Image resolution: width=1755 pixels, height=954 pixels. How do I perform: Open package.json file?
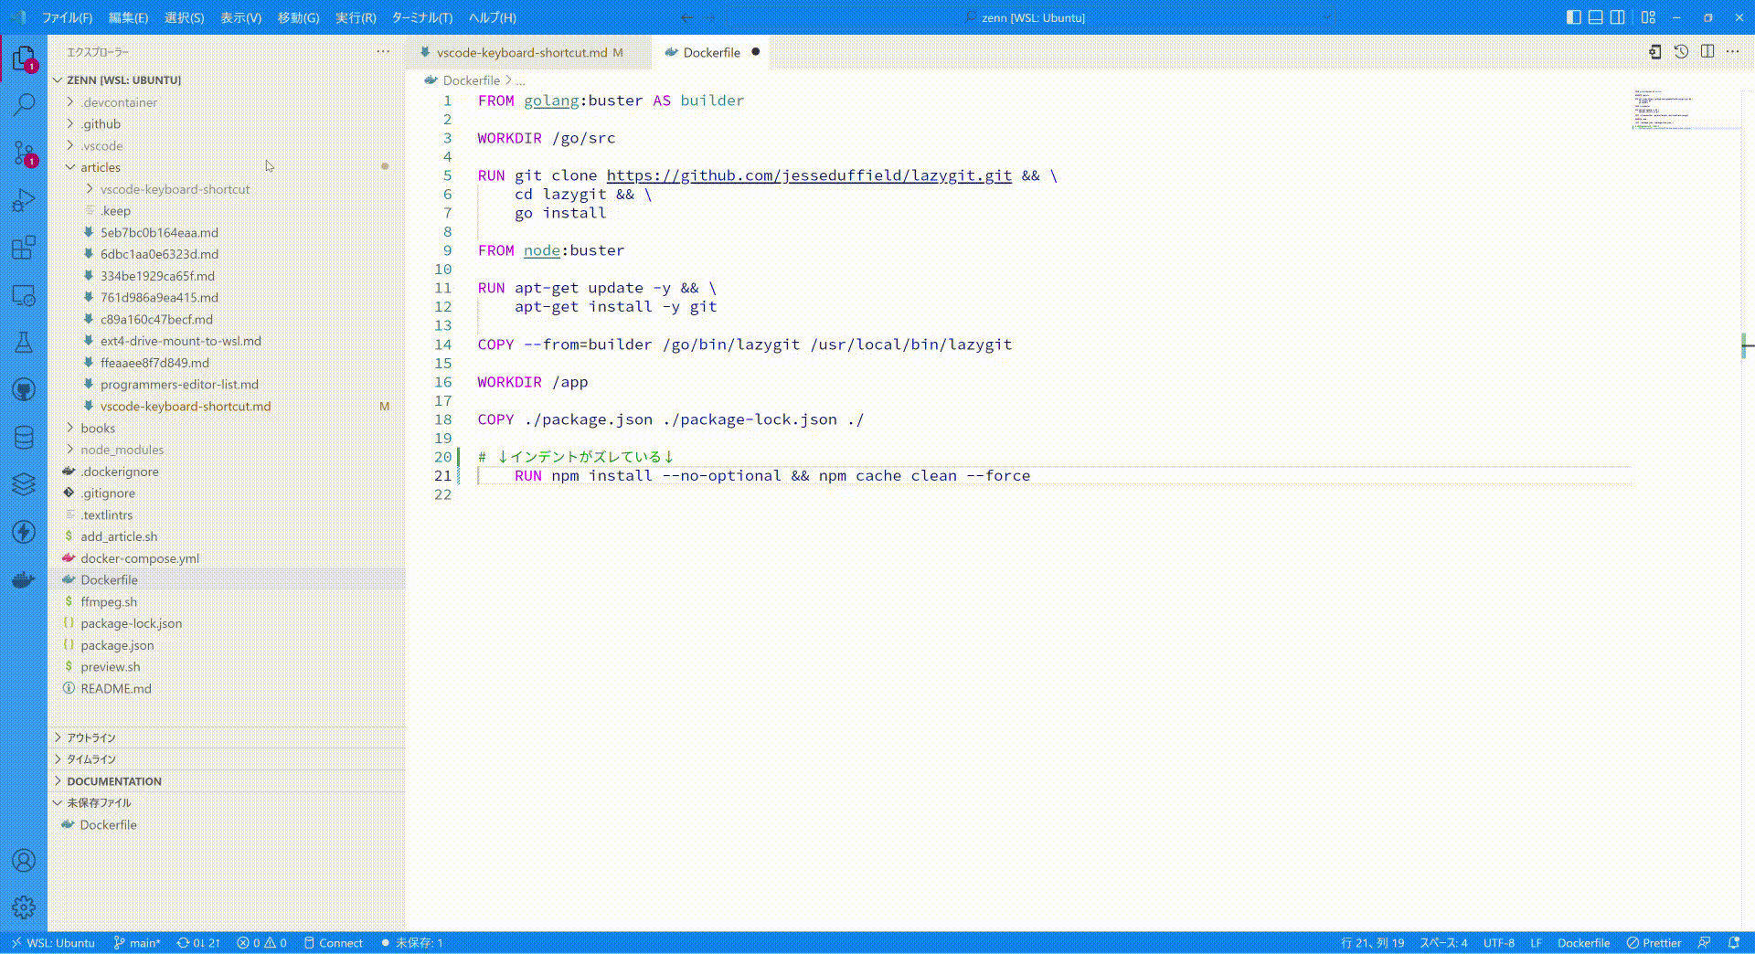point(227,645)
